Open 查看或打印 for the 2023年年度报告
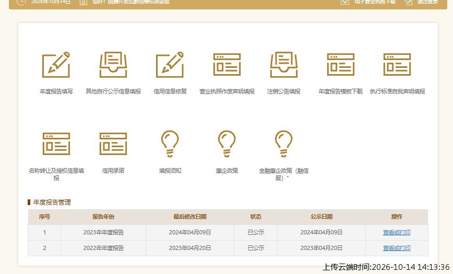The image size is (453, 274). coord(397,232)
